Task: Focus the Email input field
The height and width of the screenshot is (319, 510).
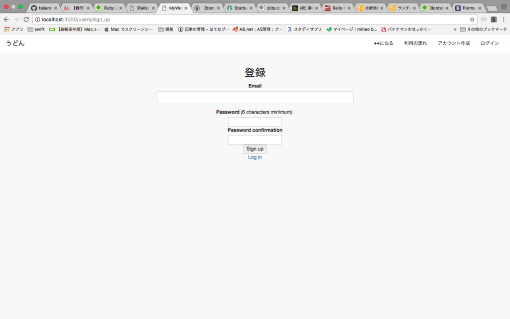Action: 255,97
